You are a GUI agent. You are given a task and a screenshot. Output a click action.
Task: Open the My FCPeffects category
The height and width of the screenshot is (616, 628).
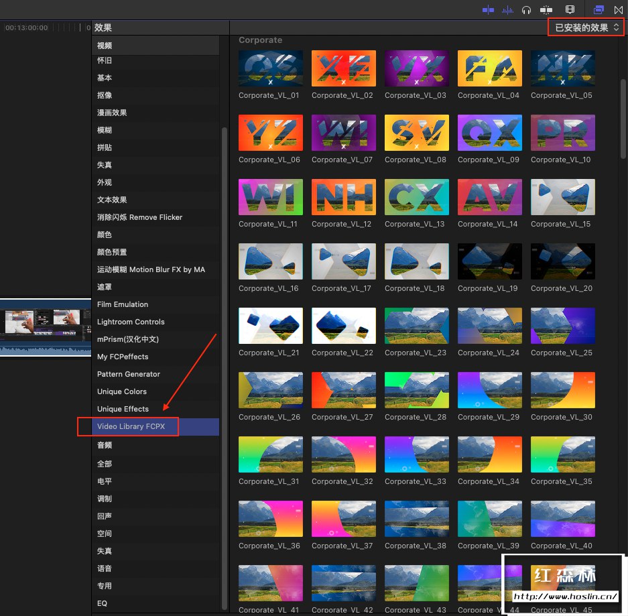coord(155,357)
